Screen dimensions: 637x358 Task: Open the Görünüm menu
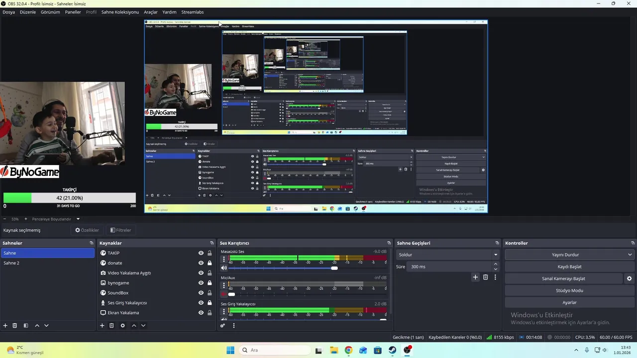tap(50, 12)
